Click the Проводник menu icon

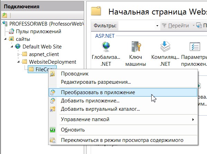(52, 74)
